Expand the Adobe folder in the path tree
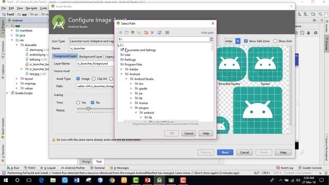This screenshot has height=185, width=329. click(121, 69)
